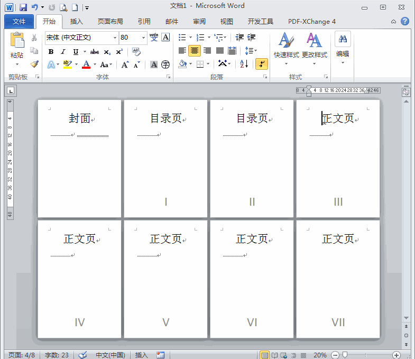415x359 pixels.
Task: Click the macro recording icon in status bar
Action: (x=160, y=355)
